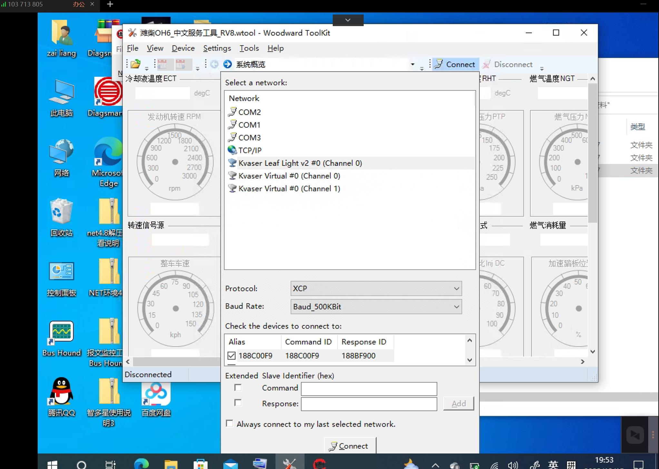Toggle the Extended Response identifier checkbox
This screenshot has height=469, width=659.
[238, 403]
